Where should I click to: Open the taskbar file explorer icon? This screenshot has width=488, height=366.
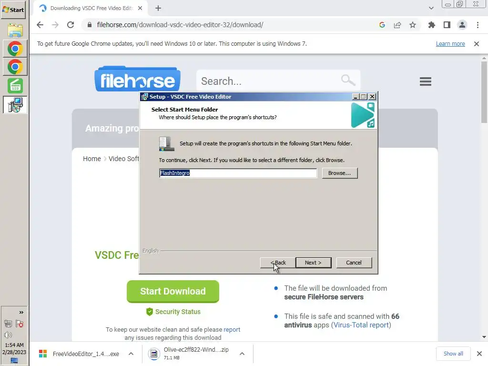click(x=15, y=30)
